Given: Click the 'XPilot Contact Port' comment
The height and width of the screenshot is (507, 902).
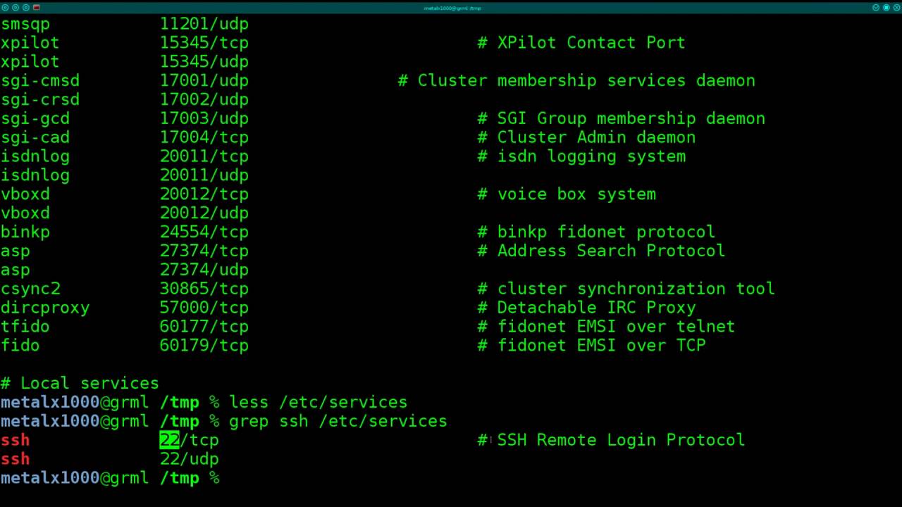Looking at the screenshot, I should (591, 42).
